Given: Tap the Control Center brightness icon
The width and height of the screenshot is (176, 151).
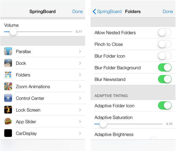Looking at the screenshot, I should 8,98.
